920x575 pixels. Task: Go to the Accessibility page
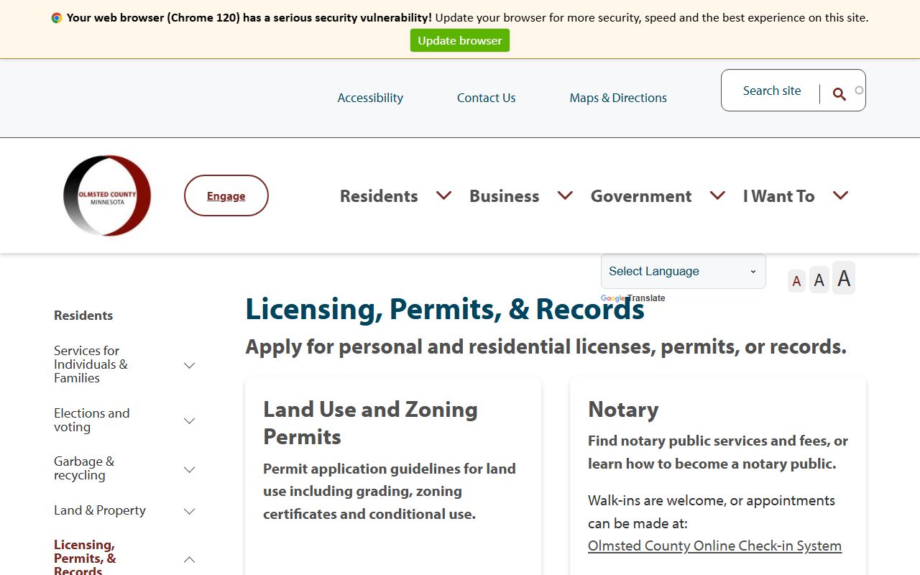click(x=370, y=98)
